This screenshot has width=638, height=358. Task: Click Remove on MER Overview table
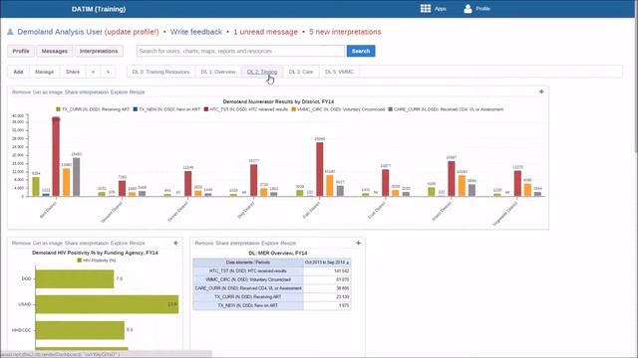click(204, 243)
